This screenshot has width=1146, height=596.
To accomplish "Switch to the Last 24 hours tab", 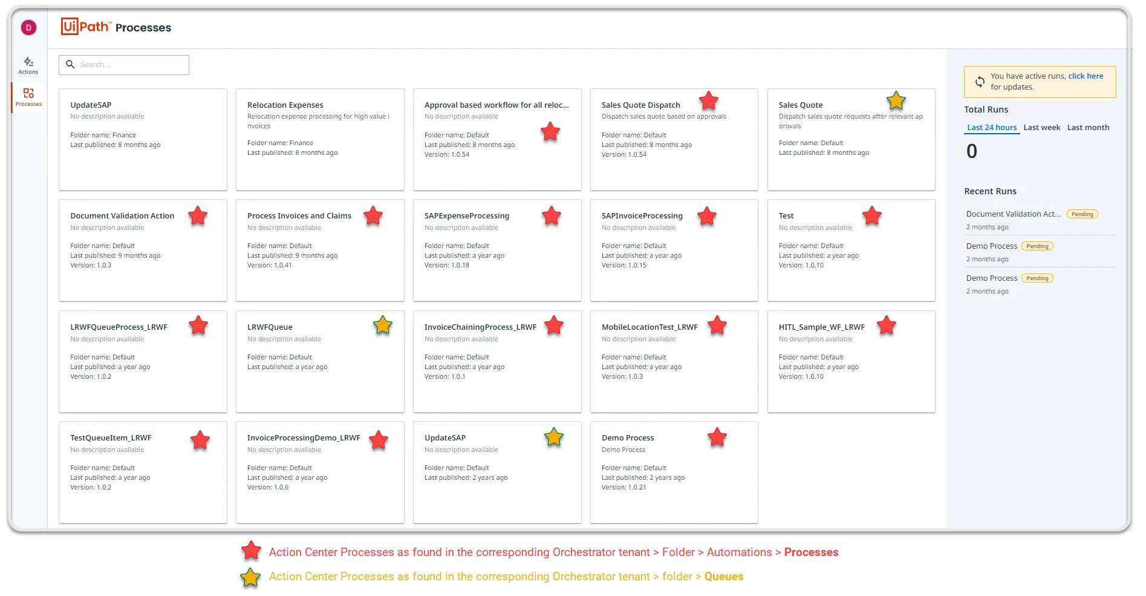I will point(992,128).
